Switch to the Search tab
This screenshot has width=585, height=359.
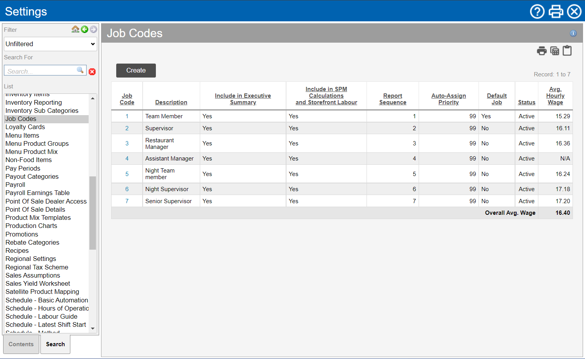[x=55, y=344]
